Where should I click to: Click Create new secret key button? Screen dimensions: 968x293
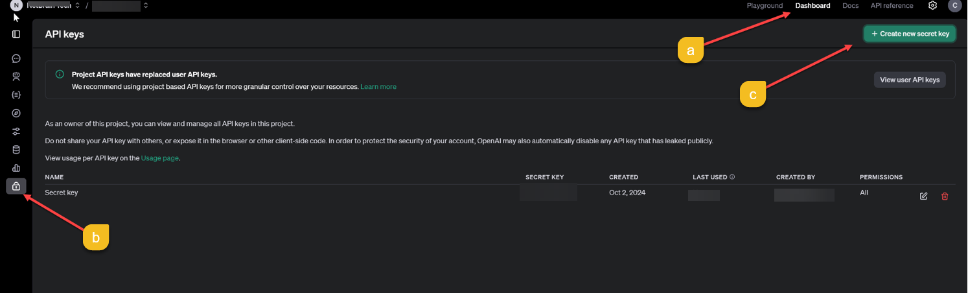click(910, 34)
